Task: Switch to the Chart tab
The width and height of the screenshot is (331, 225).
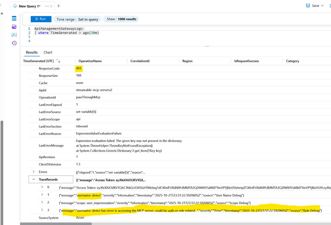Action: click(48, 52)
